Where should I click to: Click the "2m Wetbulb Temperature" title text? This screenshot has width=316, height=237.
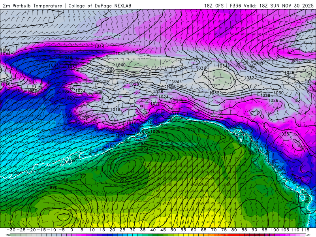[32, 6]
